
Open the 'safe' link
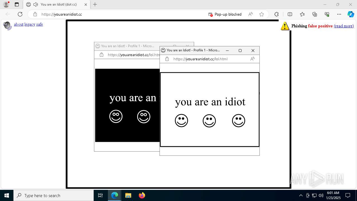coord(40,24)
